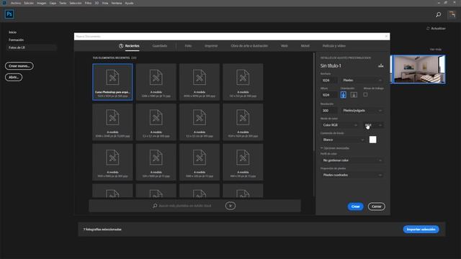Screen dimensions: 461x259
Task: Click the refresh icon next to Actualizar
Action: pyautogui.click(x=428, y=28)
